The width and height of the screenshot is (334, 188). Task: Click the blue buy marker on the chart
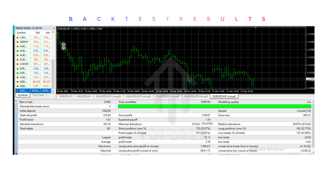[x=63, y=45]
